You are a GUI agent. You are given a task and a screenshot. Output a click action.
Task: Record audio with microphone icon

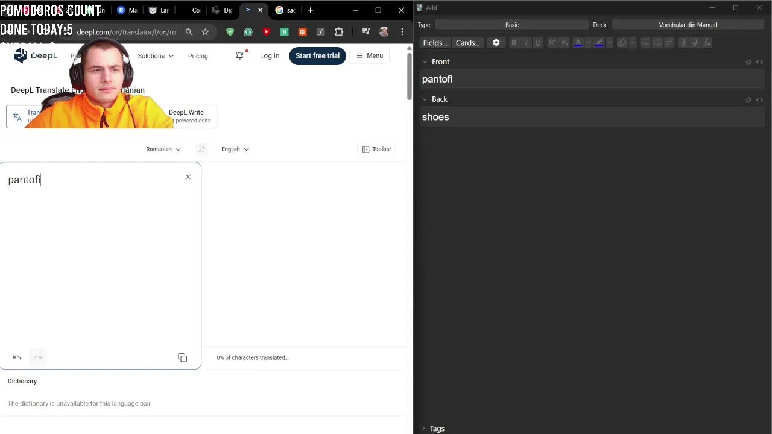pos(695,43)
